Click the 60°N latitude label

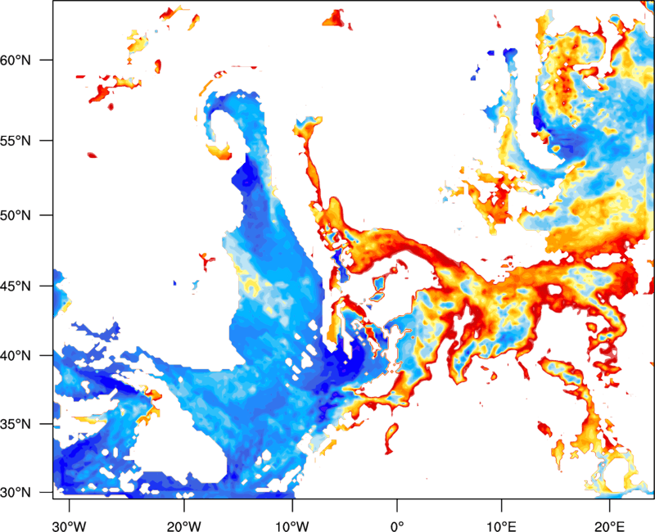click(x=16, y=60)
